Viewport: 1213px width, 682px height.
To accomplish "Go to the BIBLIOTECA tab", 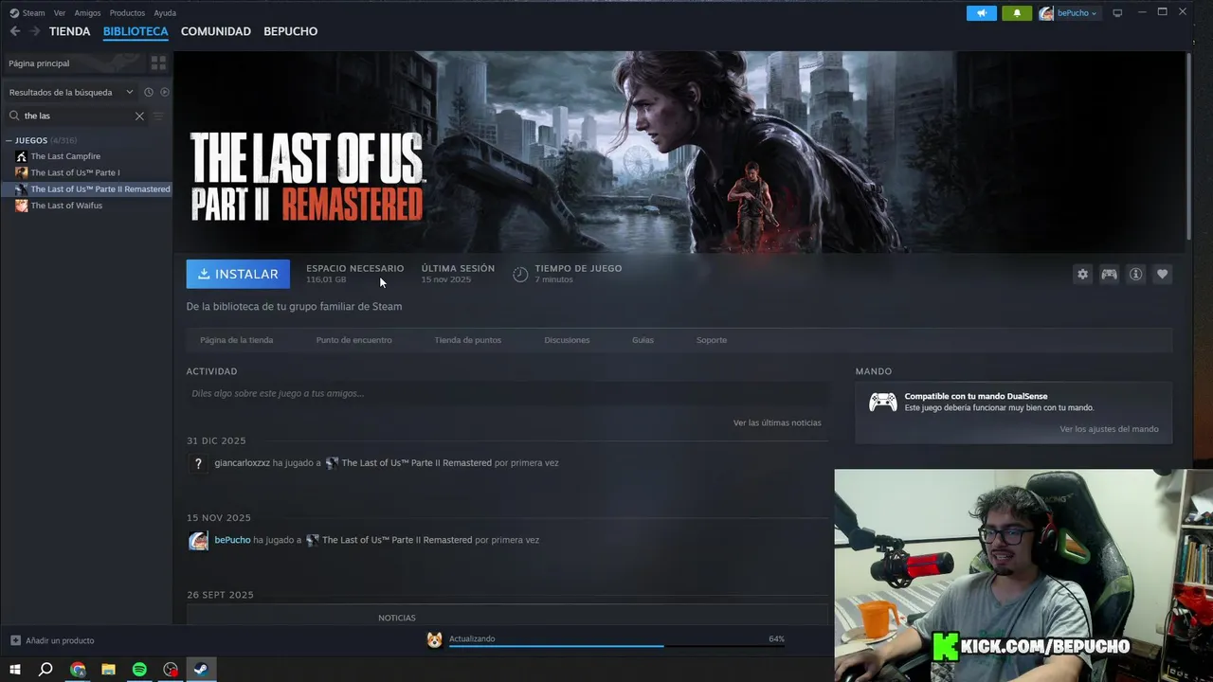I will [x=136, y=31].
